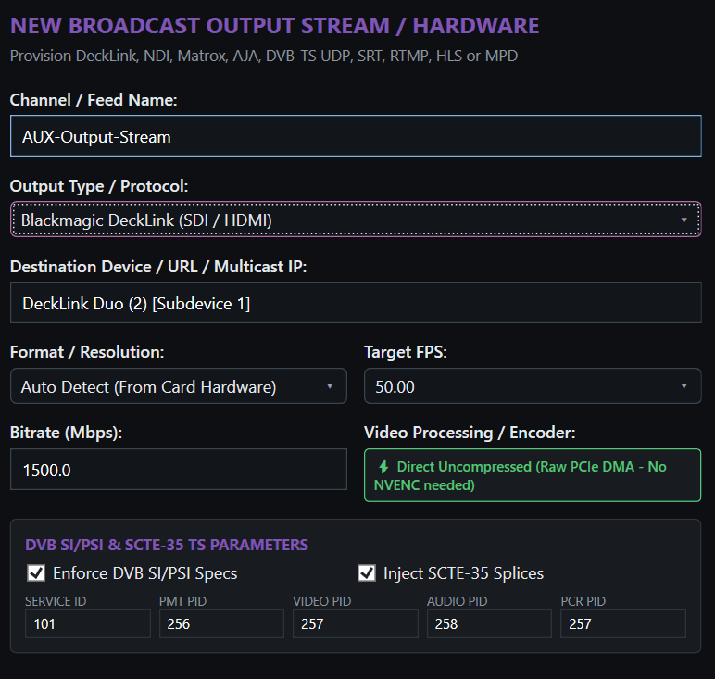Viewport: 715px width, 679px height.
Task: Toggle Enforce DVB SI/PSI Specs checkbox
Action: (x=36, y=572)
